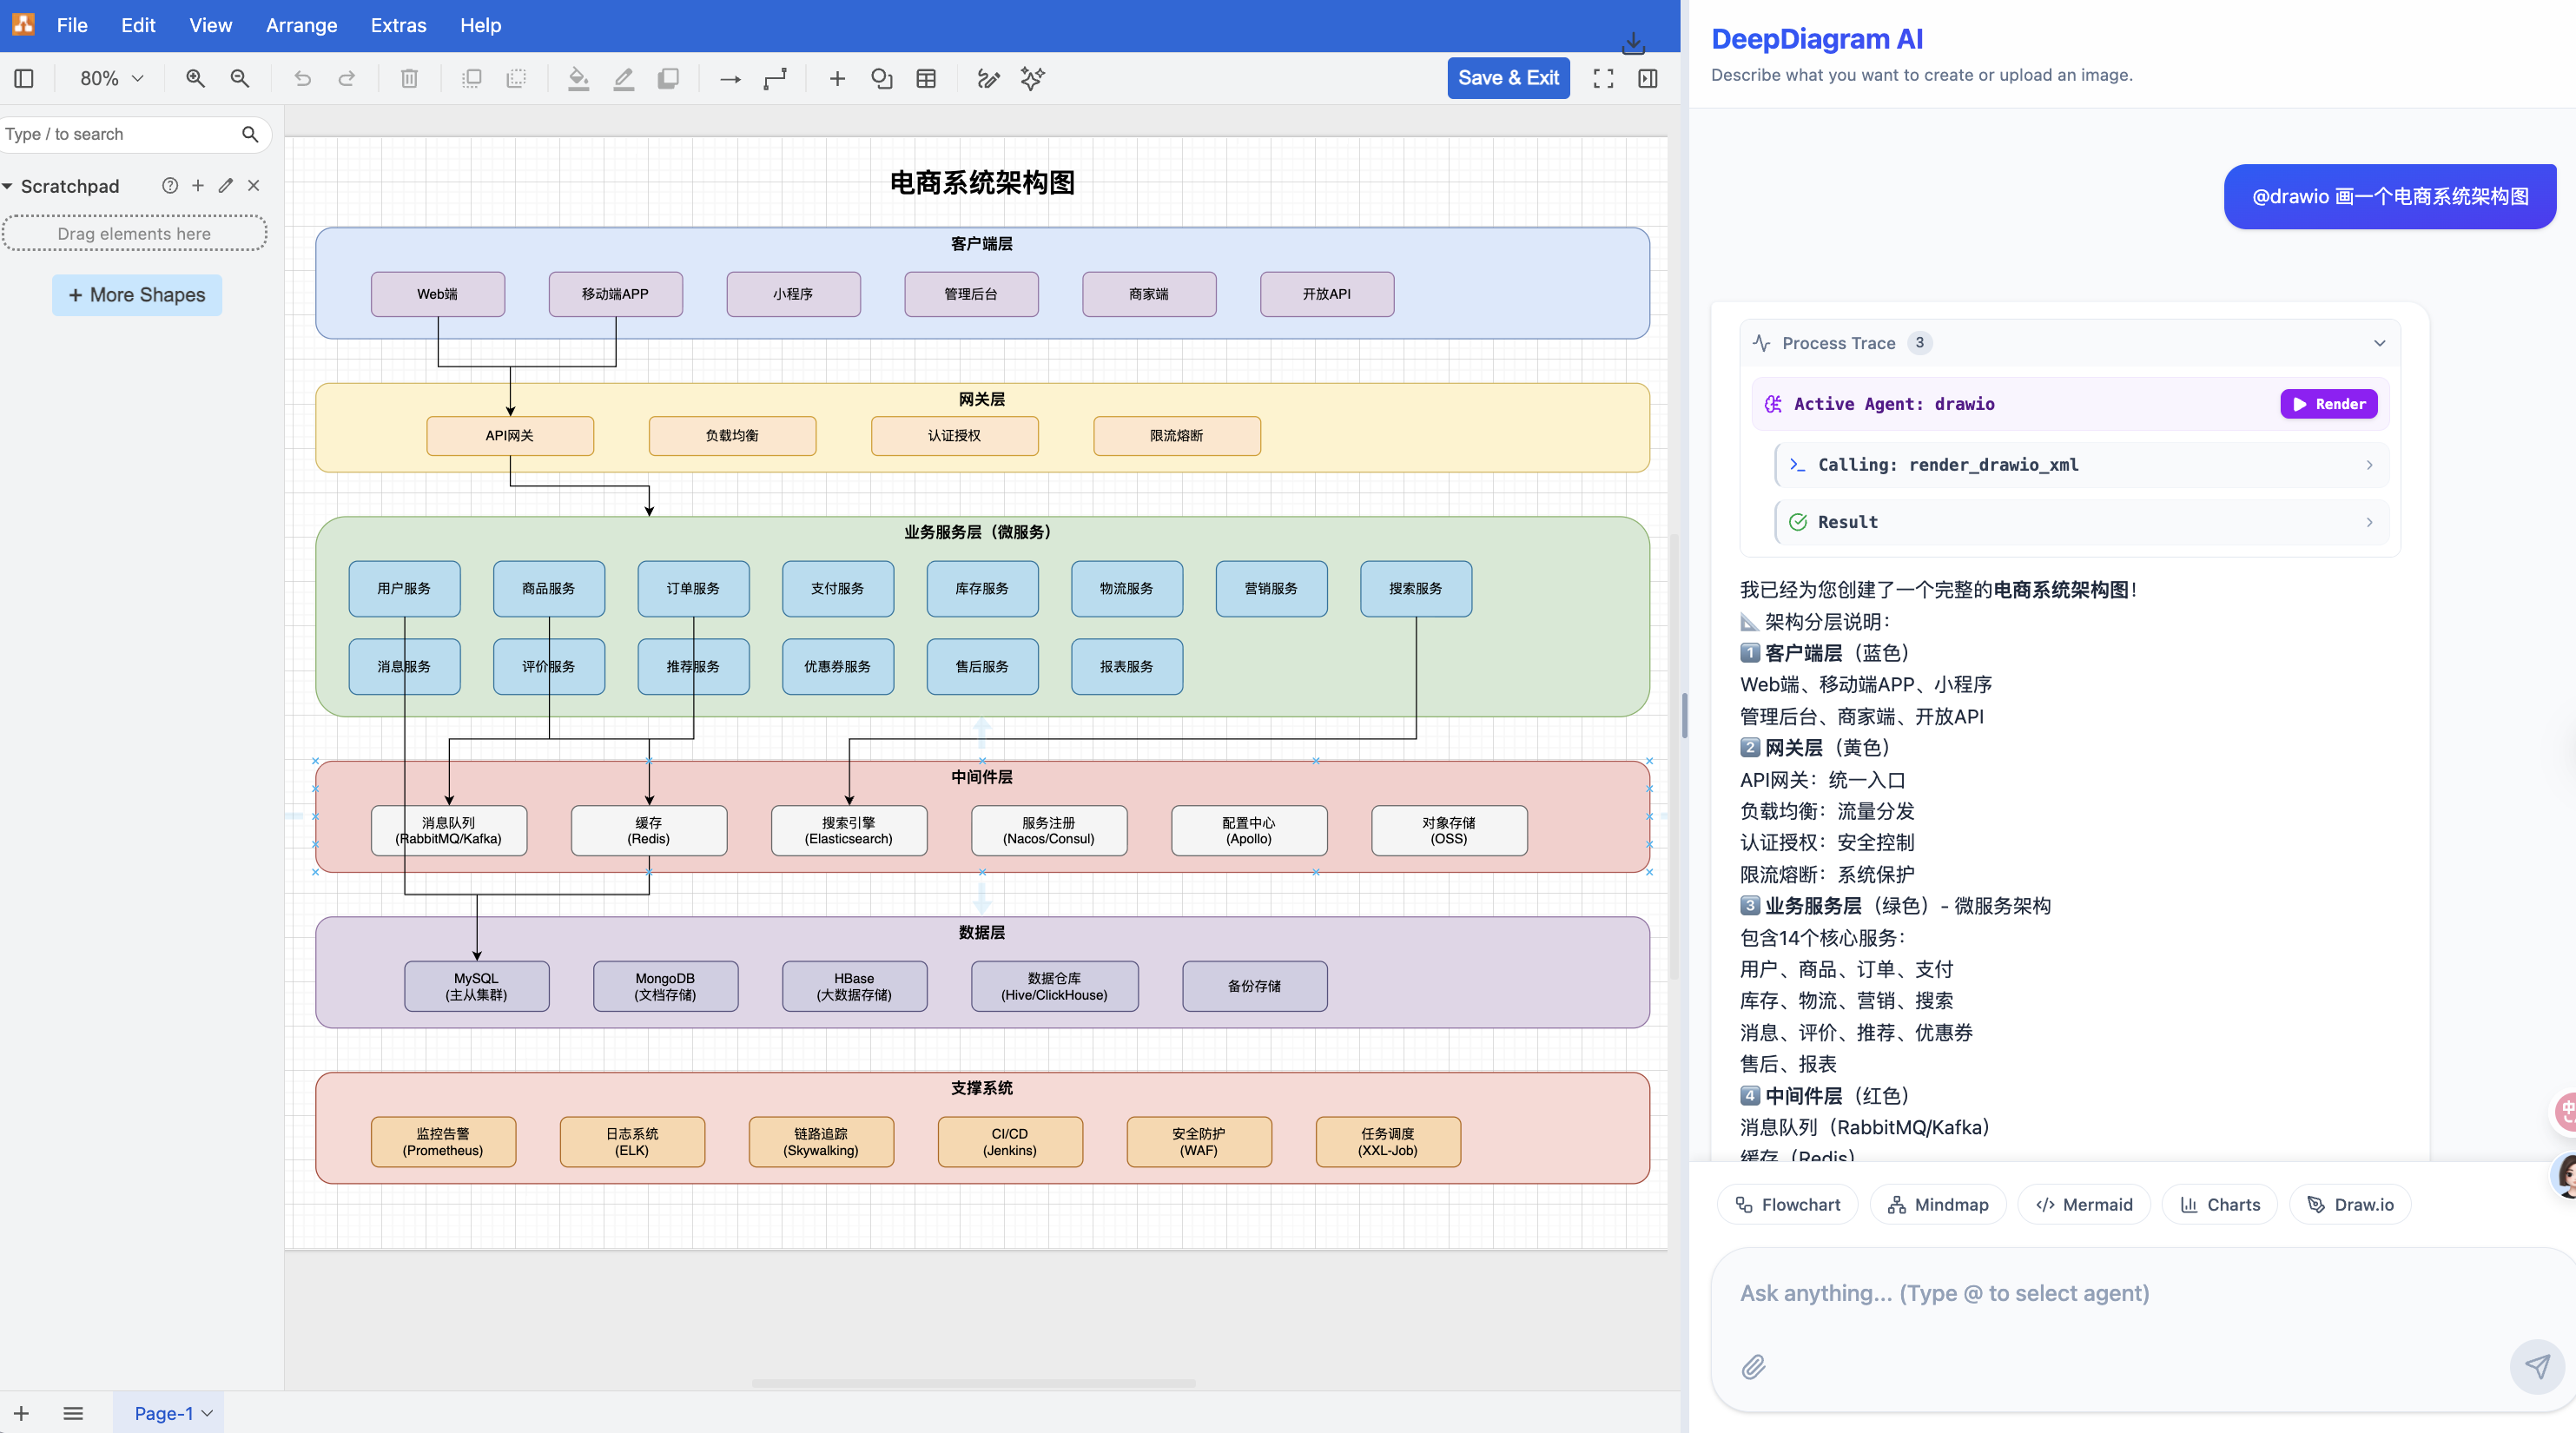Select the Draw.io agent tab
Viewport: 2576px width, 1433px height.
click(2350, 1204)
